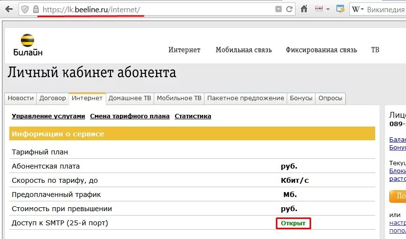
Task: Open the Бонусы tab
Action: click(301, 98)
